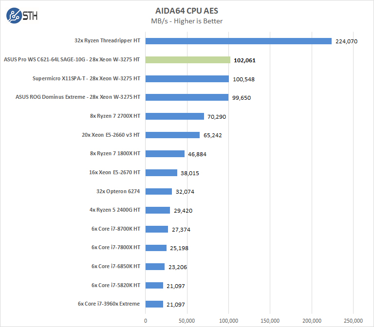374x327 pixels.
Task: Click the Xeon E5-2660 v3 bar
Action: click(173, 135)
